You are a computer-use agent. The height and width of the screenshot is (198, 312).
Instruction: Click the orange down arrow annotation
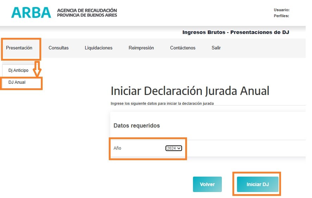[37, 69]
